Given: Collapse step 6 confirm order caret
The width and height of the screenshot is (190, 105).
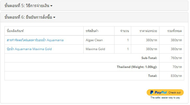Looking at the screenshot, I should (x=54, y=17).
